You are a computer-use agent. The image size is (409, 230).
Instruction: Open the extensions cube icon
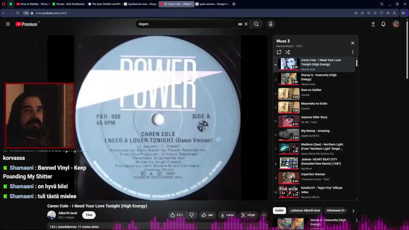tap(403, 13)
